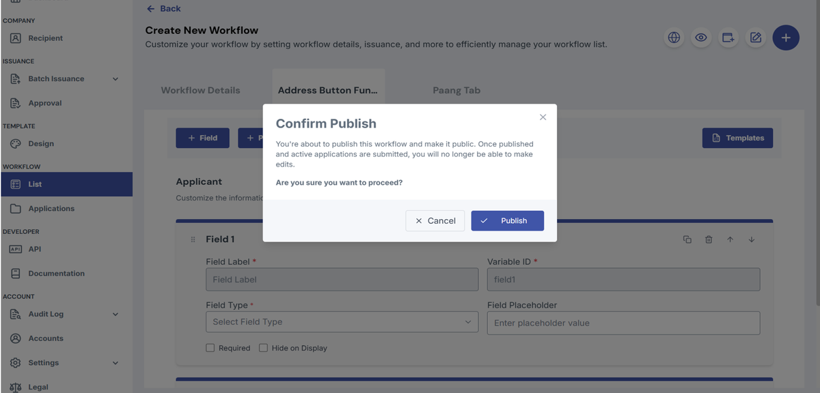The image size is (820, 393).
Task: Expand the Audit Log chevron
Action: point(115,314)
